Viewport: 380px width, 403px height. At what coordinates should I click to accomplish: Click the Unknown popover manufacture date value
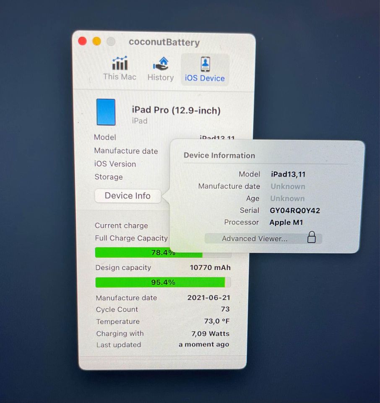(x=288, y=186)
